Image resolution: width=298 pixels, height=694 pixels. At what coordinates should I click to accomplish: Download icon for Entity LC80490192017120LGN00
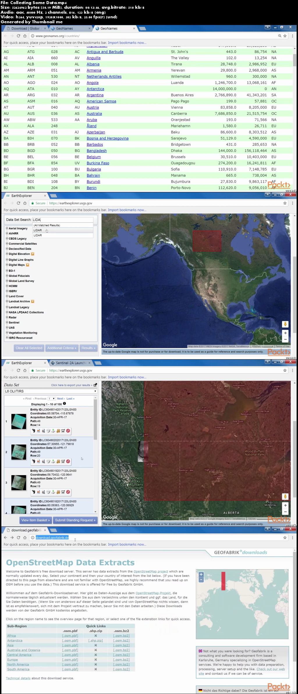53,492
